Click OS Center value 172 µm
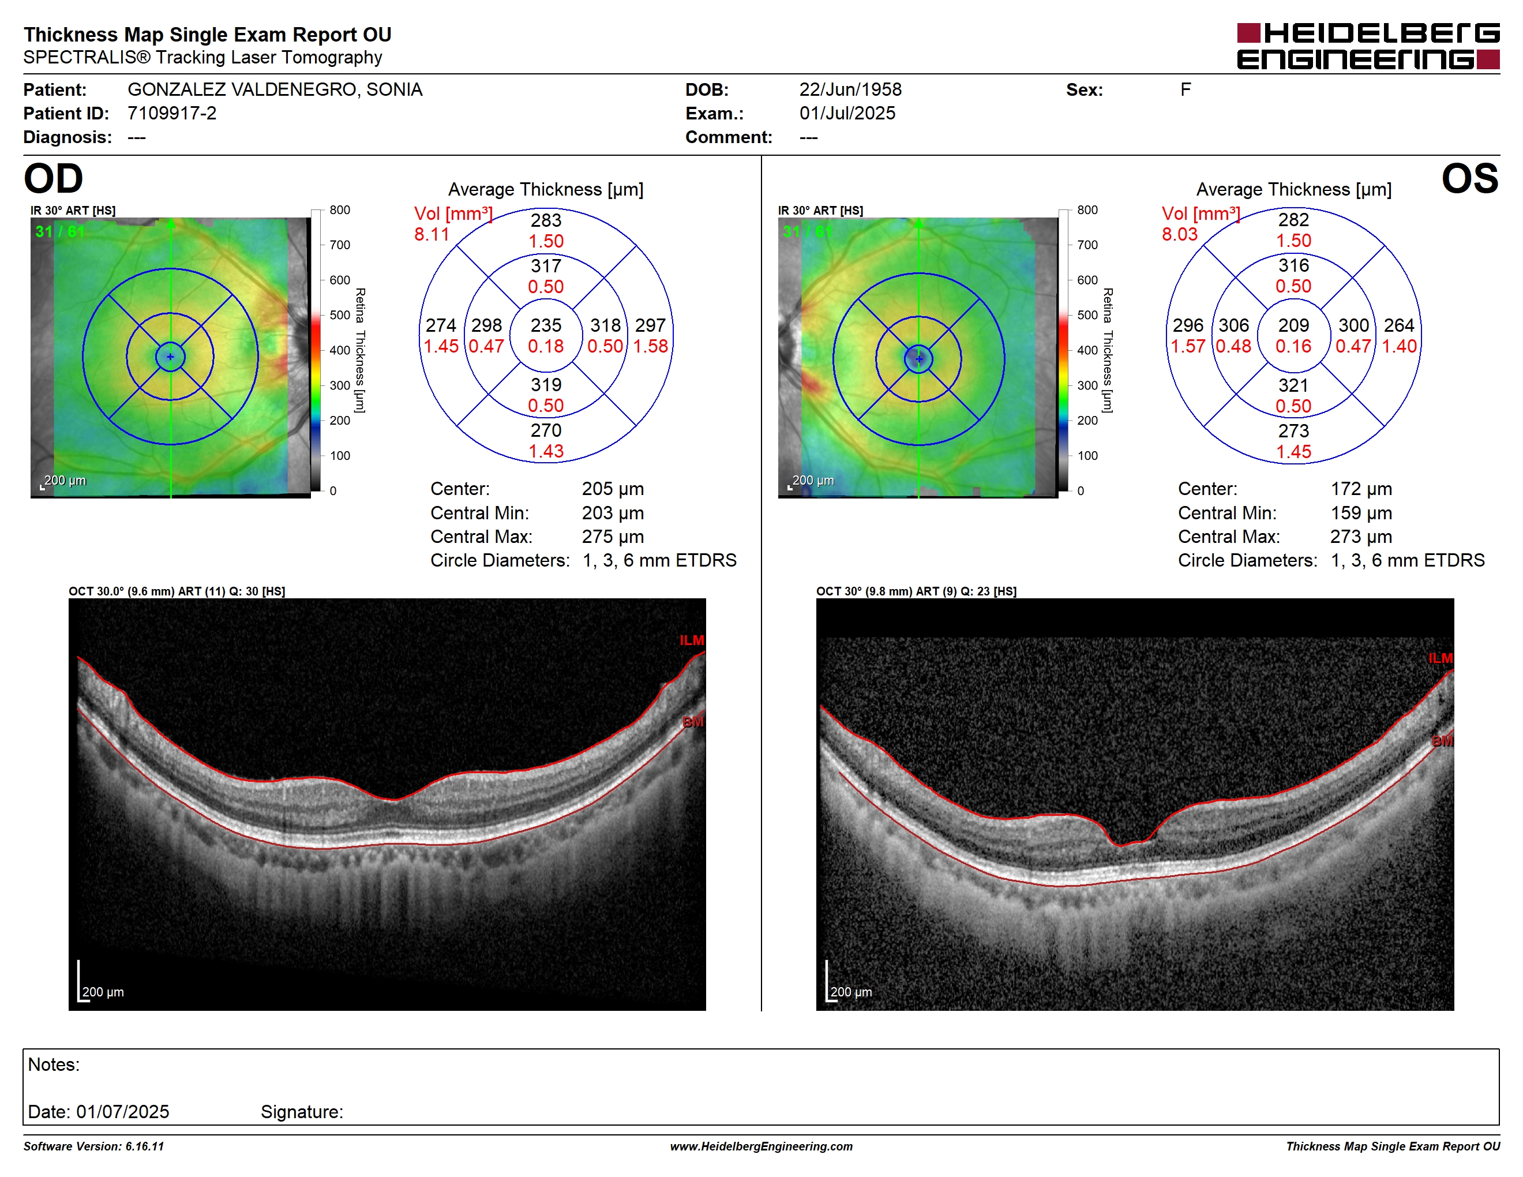Screen dimensions: 1523x1177 click(1361, 489)
